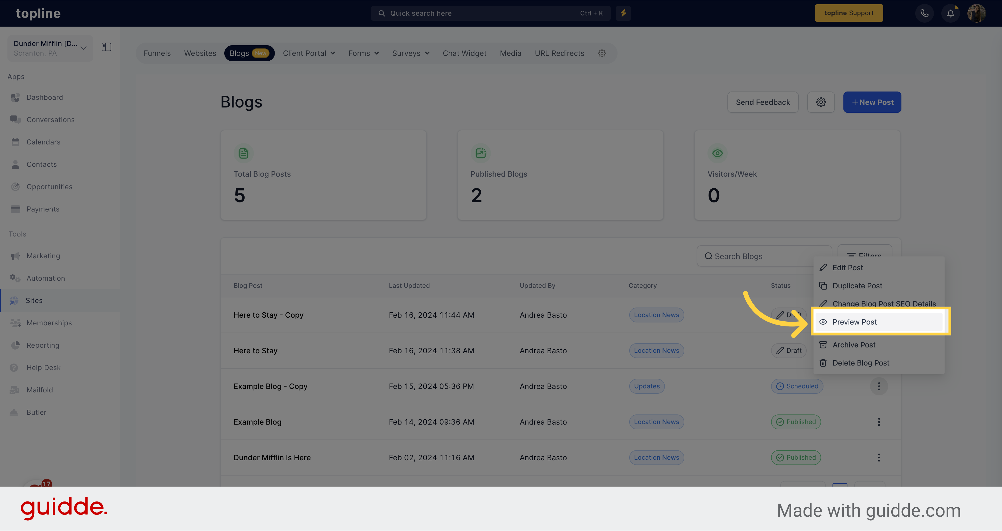The width and height of the screenshot is (1002, 531).
Task: Open the Media tab
Action: [510, 53]
